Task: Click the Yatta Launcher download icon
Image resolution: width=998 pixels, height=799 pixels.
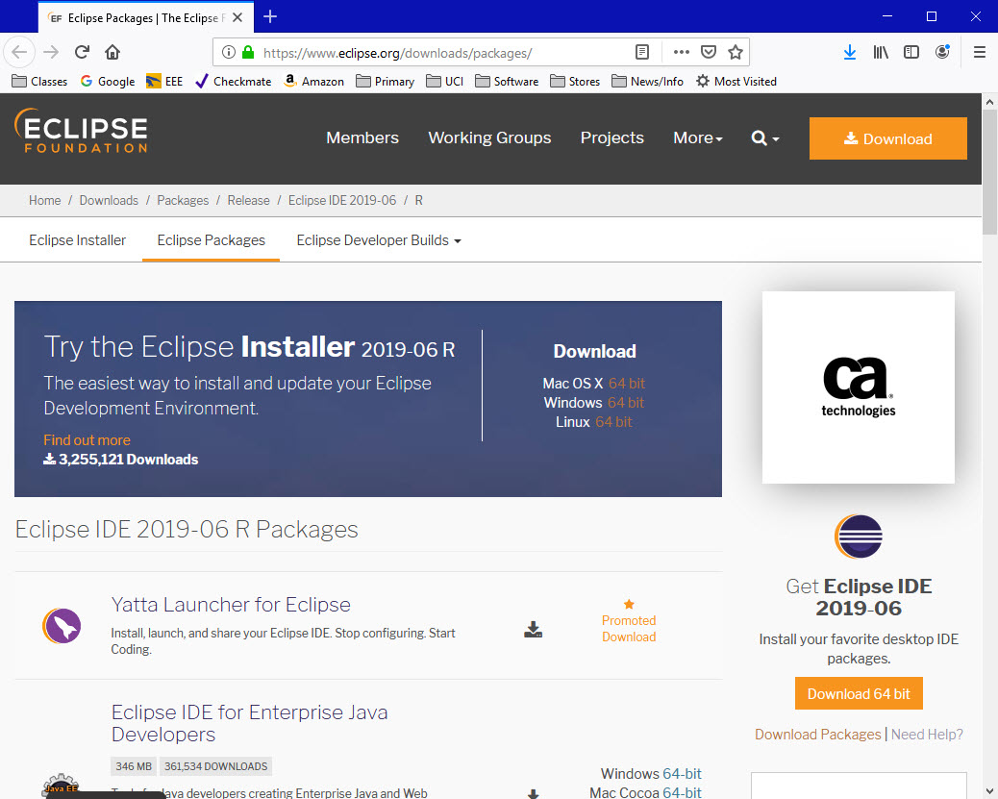Action: pyautogui.click(x=533, y=630)
